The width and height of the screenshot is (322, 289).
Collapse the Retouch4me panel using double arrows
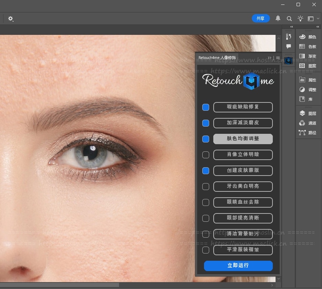pyautogui.click(x=269, y=58)
